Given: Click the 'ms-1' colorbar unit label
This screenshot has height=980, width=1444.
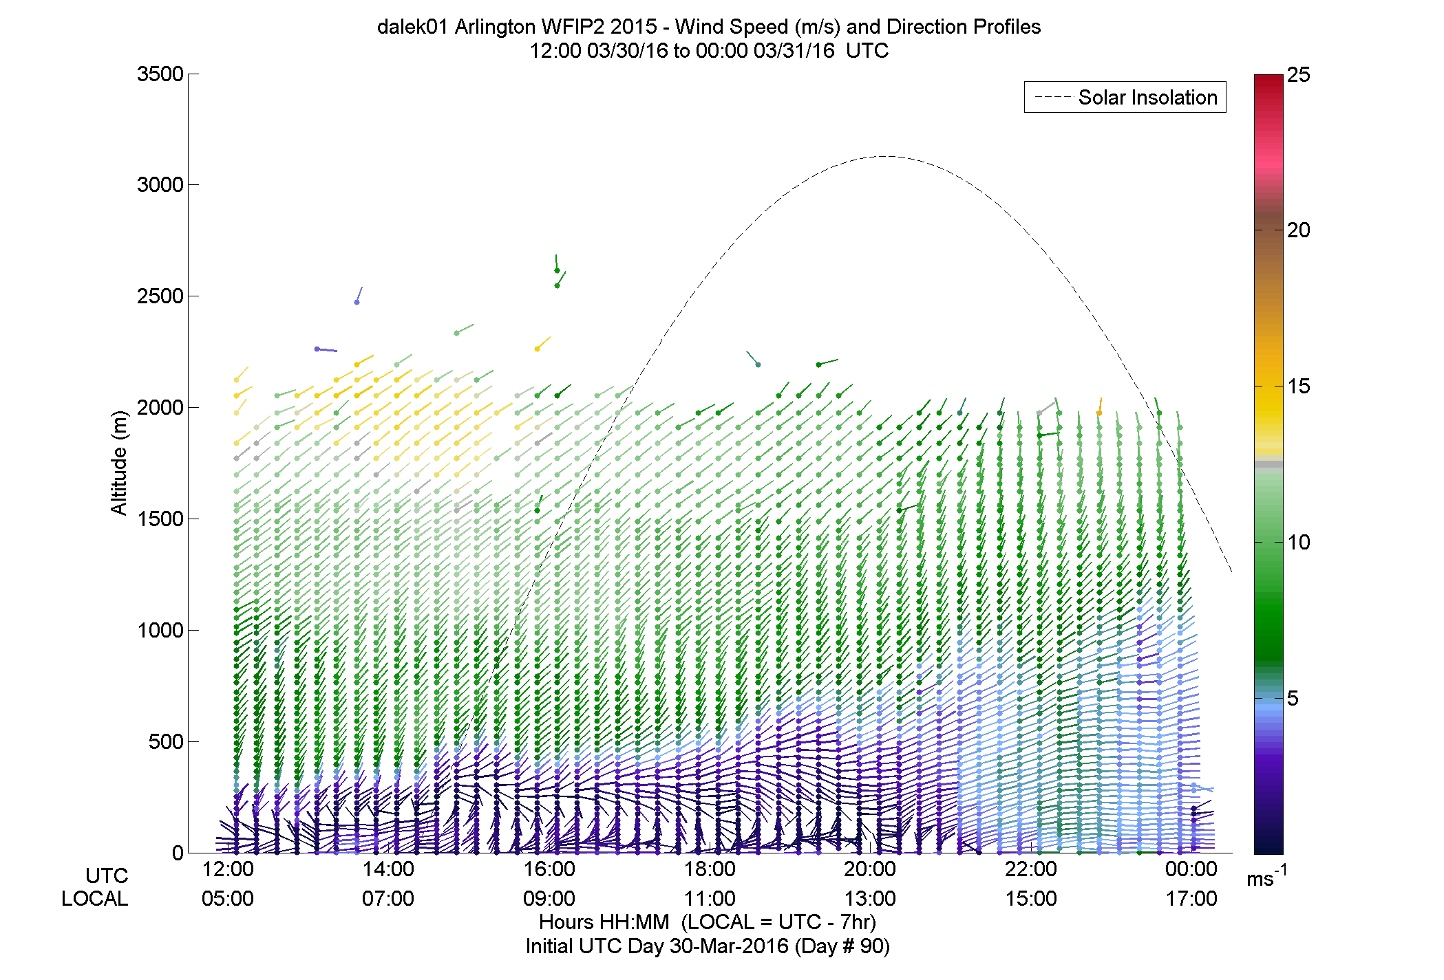Looking at the screenshot, I should tap(1266, 876).
